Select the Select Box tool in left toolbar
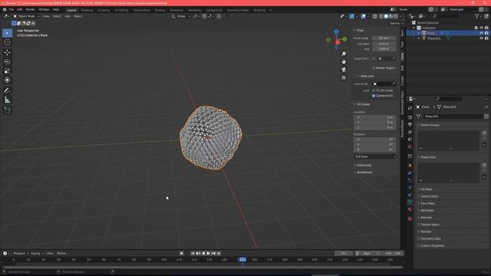Image resolution: width=491 pixels, height=276 pixels. (7, 33)
